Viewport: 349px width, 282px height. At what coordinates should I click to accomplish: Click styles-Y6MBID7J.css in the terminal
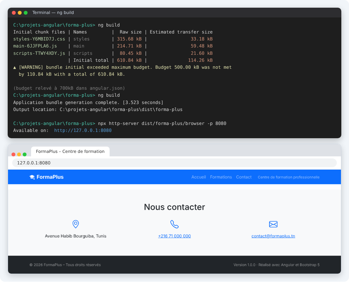click(x=39, y=39)
